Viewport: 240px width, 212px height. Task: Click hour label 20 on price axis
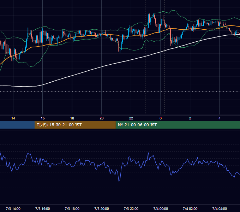(102, 118)
